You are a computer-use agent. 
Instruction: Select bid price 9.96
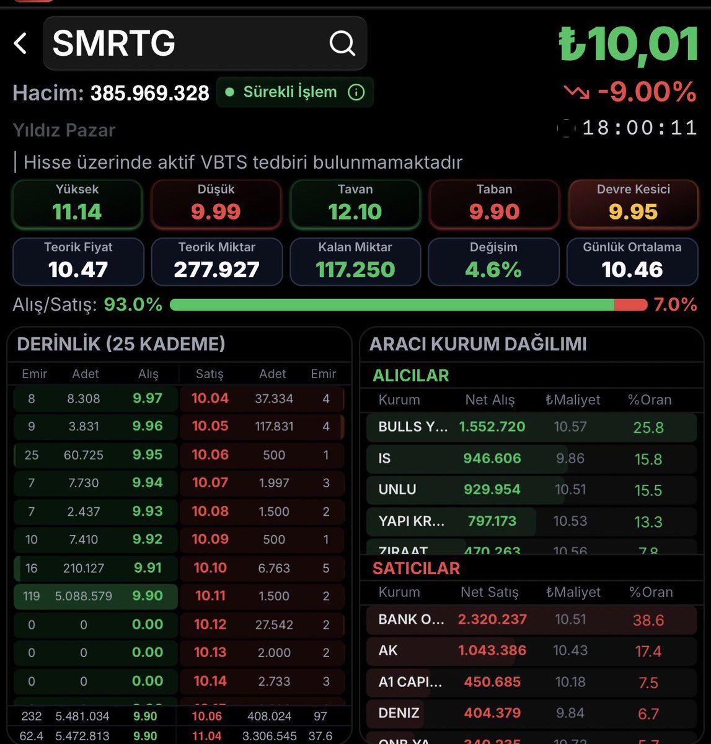pos(148,427)
